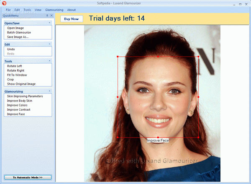Minimize the Luxand Glamourizer window
251x184 pixels.
click(x=234, y=5)
